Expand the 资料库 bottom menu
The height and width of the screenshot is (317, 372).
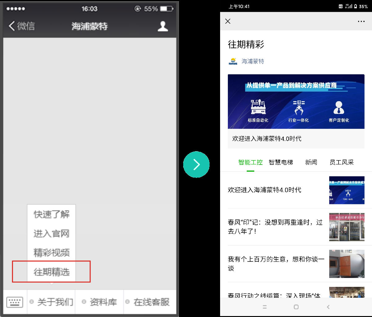point(100,302)
